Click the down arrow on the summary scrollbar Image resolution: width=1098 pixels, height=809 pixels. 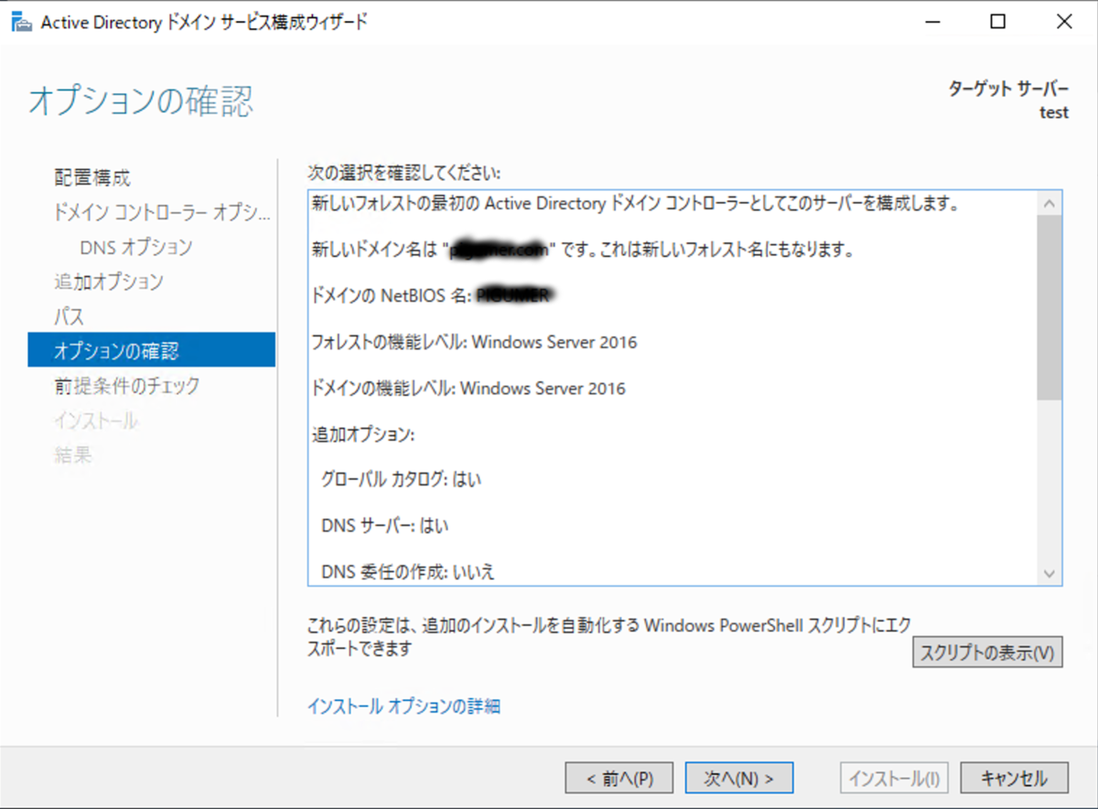pos(1050,574)
